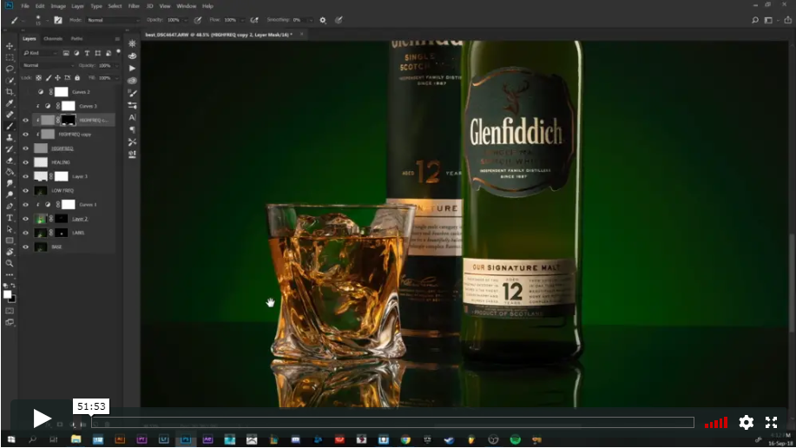Select the Crop tool
This screenshot has width=796, height=448.
pos(10,91)
